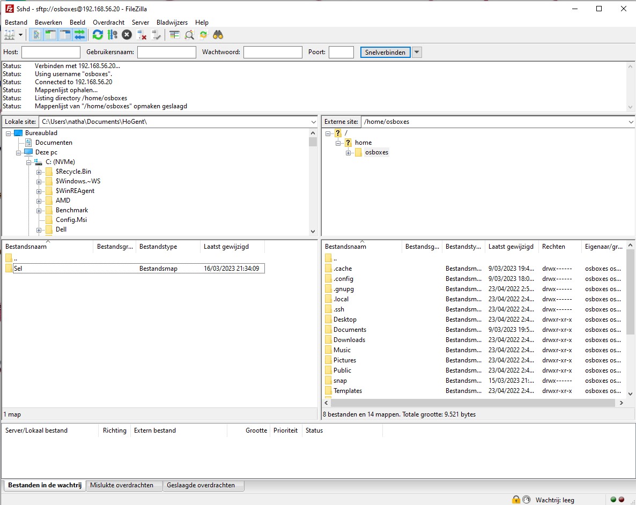
Task: Click the Snelverbinden button
Action: [x=385, y=52]
